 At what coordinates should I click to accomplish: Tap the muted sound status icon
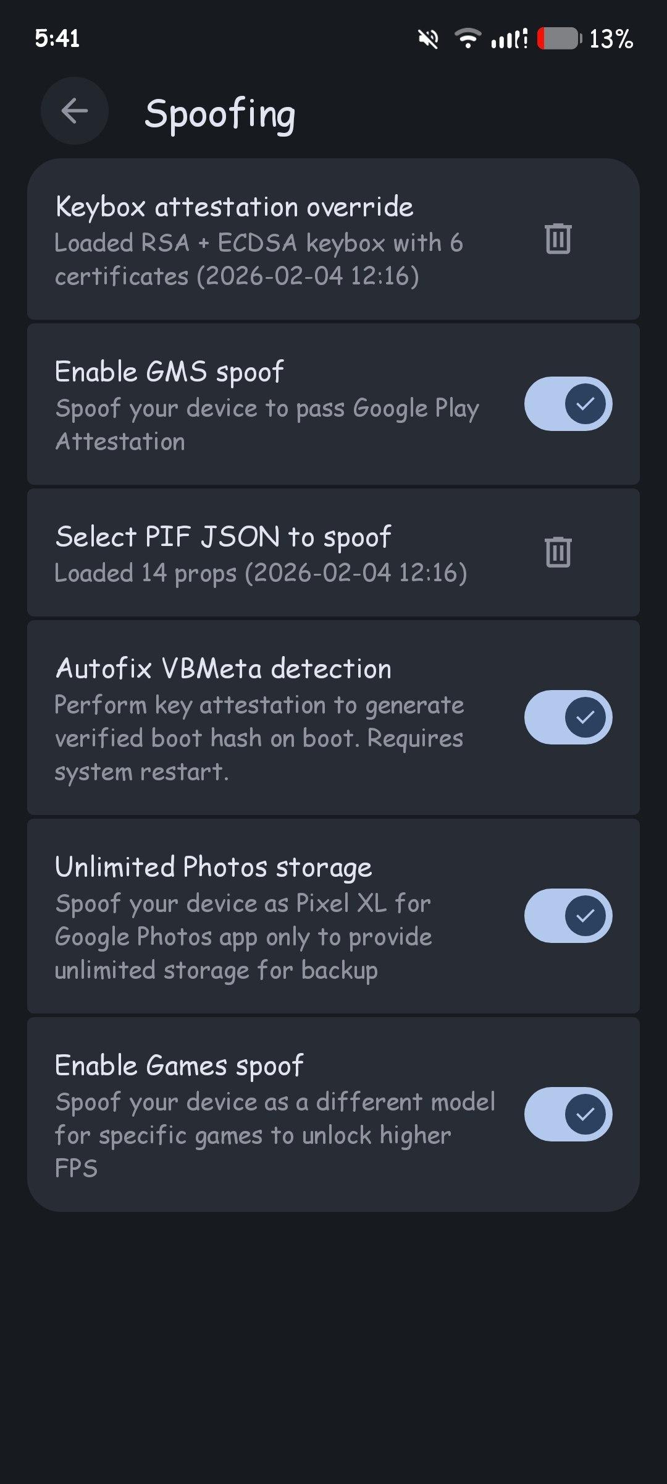(428, 40)
